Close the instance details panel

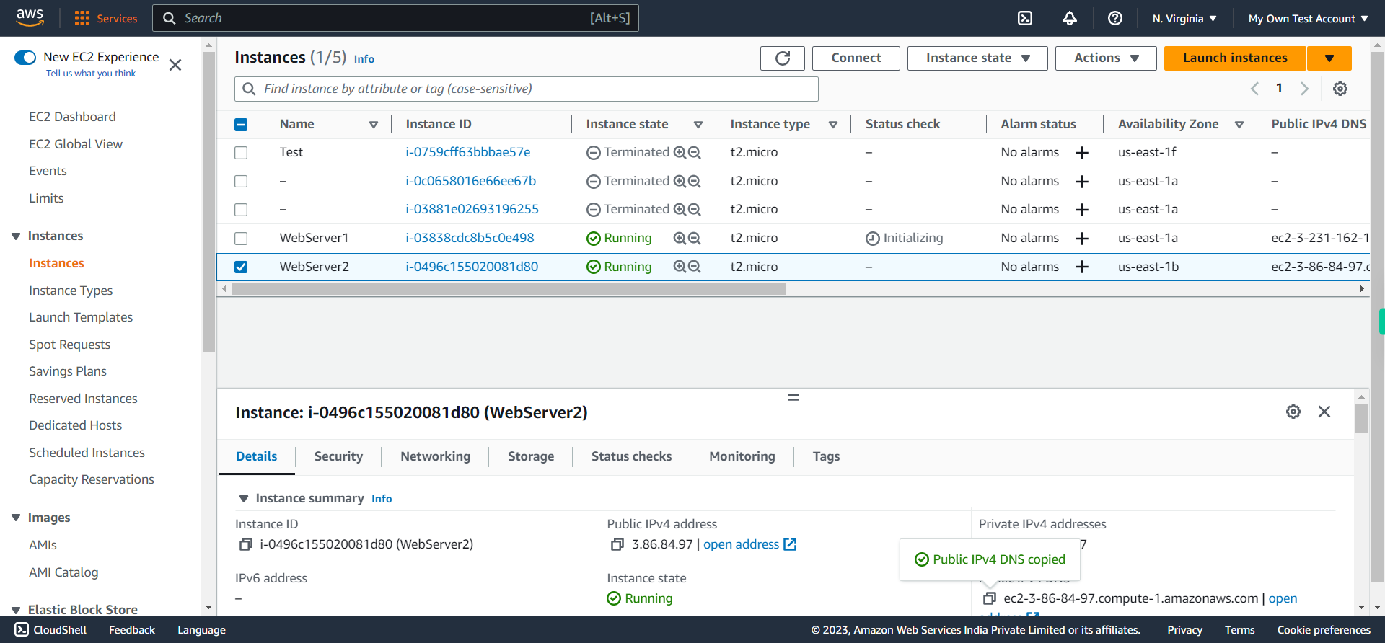1324,412
